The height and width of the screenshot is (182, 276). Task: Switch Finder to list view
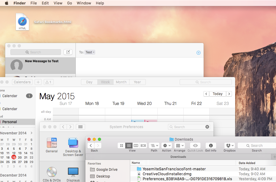(x=129, y=146)
